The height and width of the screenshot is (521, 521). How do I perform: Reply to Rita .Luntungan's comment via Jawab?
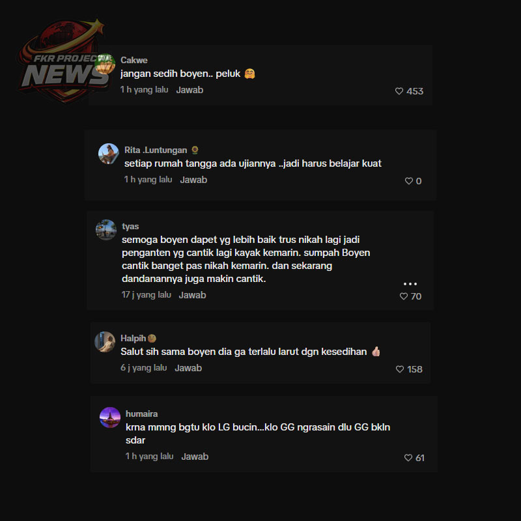point(193,180)
